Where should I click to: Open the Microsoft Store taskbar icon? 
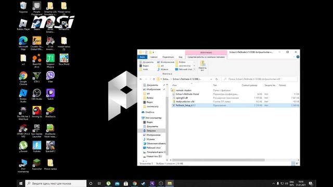(126, 183)
